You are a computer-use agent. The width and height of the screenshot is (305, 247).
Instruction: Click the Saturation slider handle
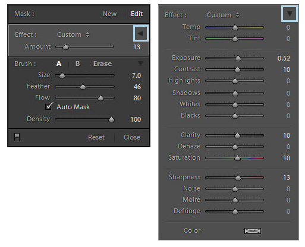237,158
